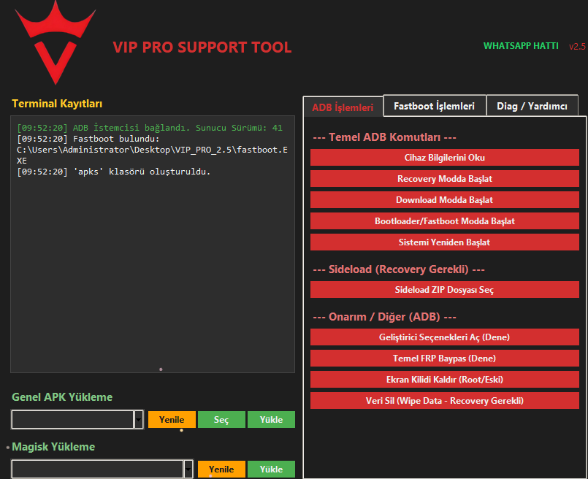Click Geliştirici Seçenekleri Aç (Dene)
This screenshot has height=479, width=588.
(x=444, y=337)
